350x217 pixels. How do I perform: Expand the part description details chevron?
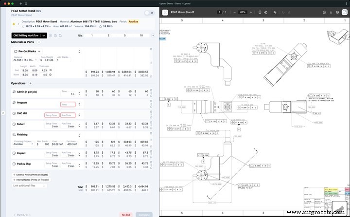click(18, 24)
